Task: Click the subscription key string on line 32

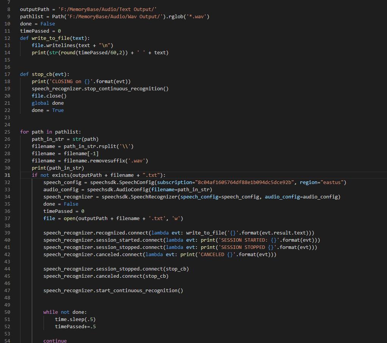Action: coord(244,182)
